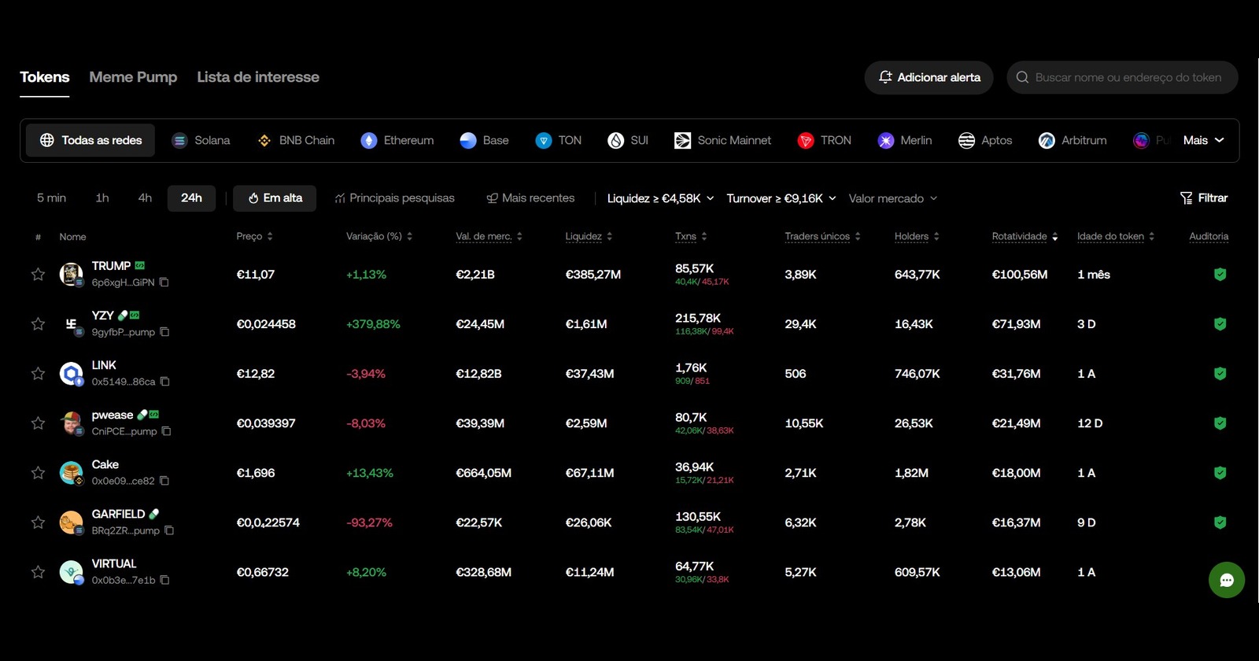Sort by the Liquidez column header

point(589,236)
